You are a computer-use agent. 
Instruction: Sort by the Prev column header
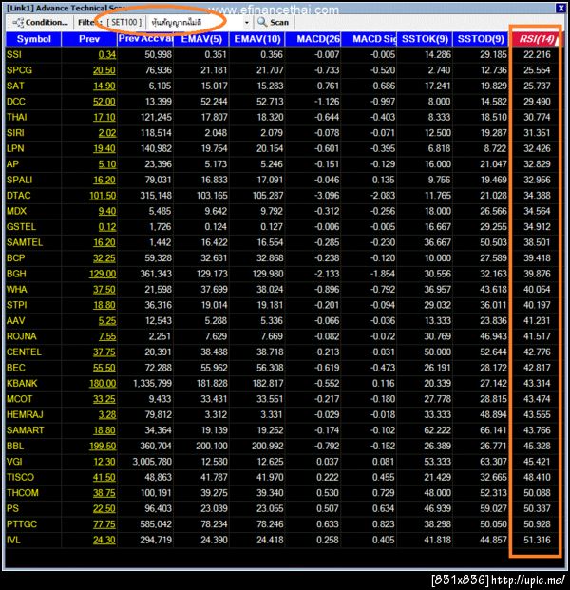pyautogui.click(x=89, y=39)
